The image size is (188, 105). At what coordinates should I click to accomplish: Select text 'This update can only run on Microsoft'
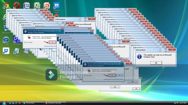click(157, 55)
